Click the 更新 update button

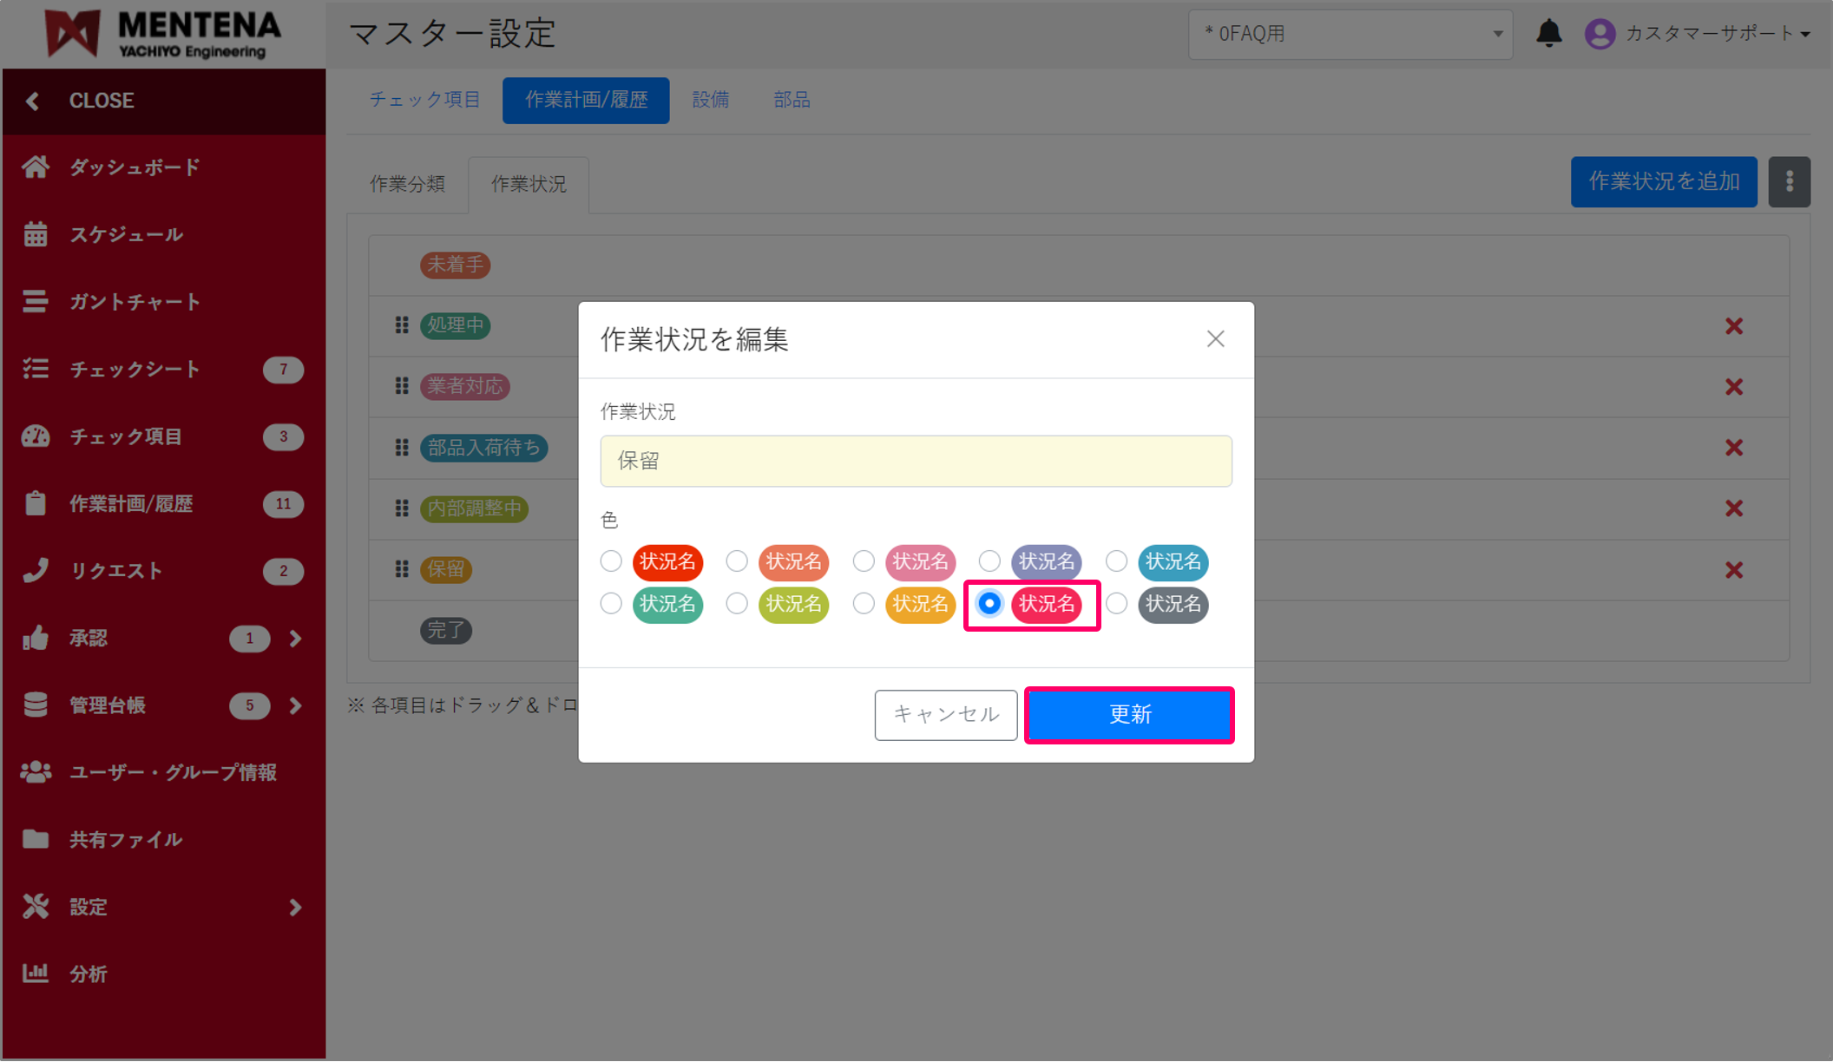[1128, 714]
